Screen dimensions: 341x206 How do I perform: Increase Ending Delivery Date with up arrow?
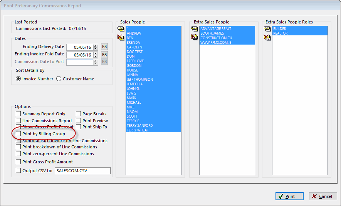pos(95,46)
